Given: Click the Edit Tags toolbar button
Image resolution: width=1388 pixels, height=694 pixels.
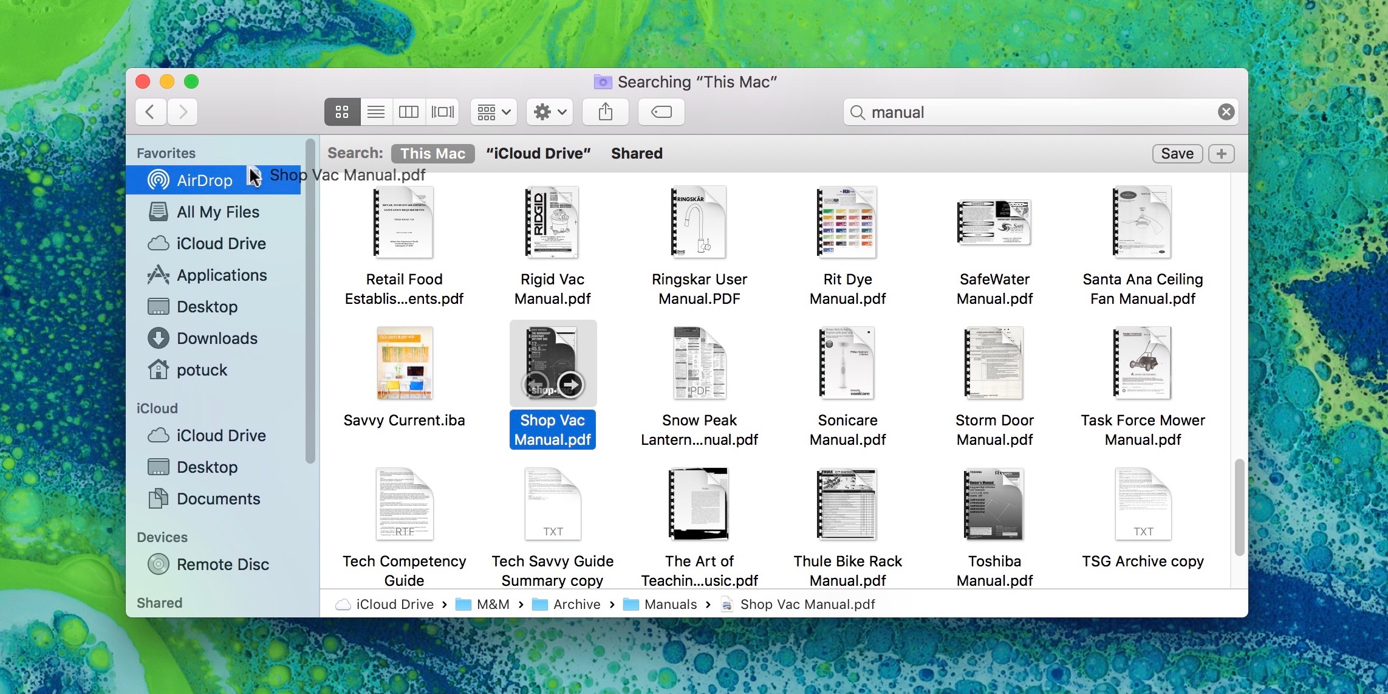Looking at the screenshot, I should point(661,112).
